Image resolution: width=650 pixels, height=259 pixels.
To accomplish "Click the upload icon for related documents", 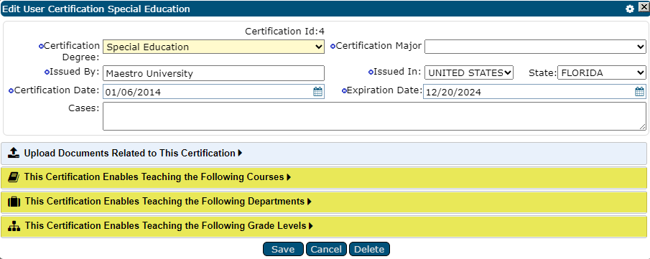I will pyautogui.click(x=14, y=153).
